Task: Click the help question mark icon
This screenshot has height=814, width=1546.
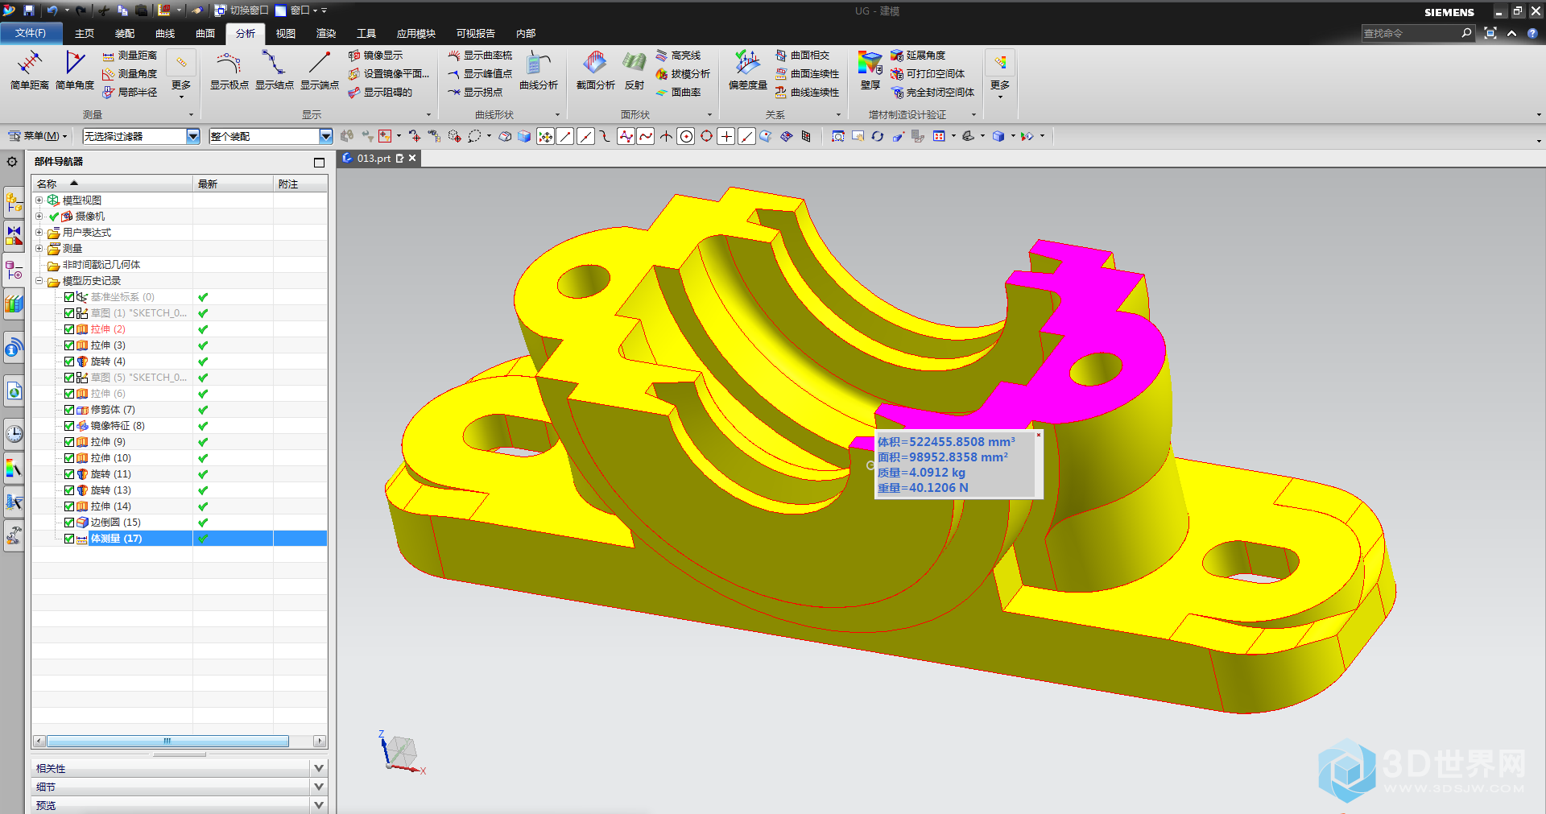Action: [x=1532, y=33]
